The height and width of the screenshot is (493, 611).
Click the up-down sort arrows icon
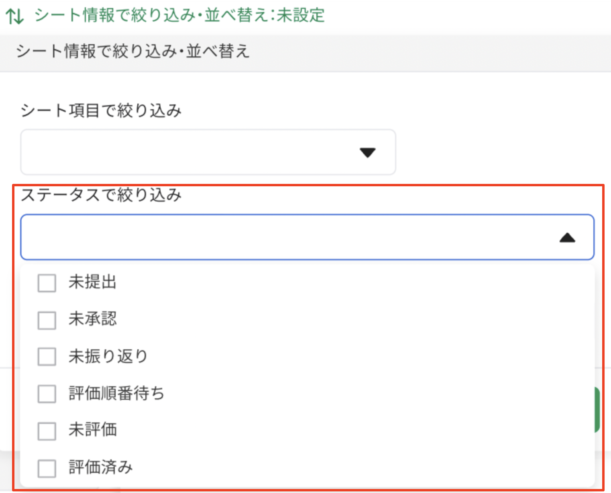pyautogui.click(x=15, y=16)
